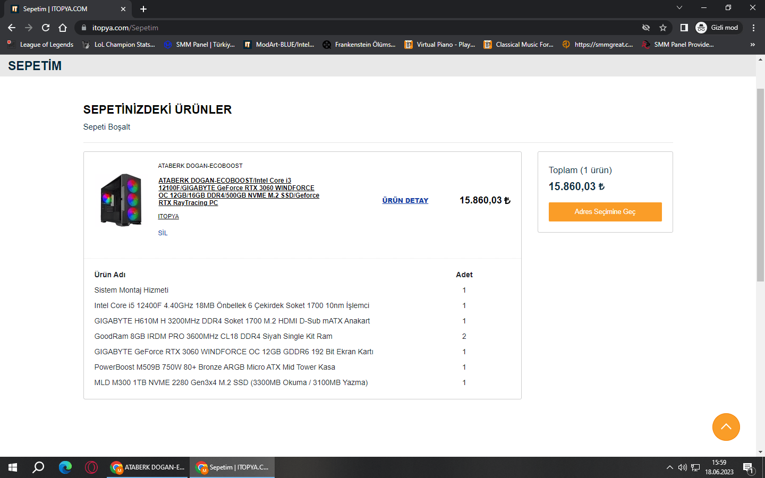765x478 pixels.
Task: Select the GIGABYTE H610M H motherboard row
Action: click(x=232, y=321)
